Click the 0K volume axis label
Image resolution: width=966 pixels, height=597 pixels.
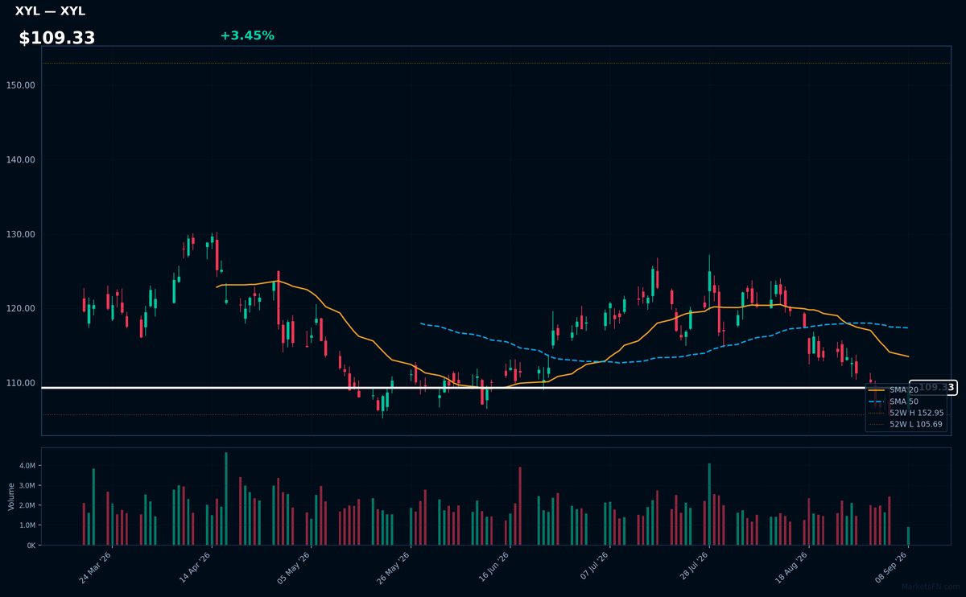pos(31,546)
